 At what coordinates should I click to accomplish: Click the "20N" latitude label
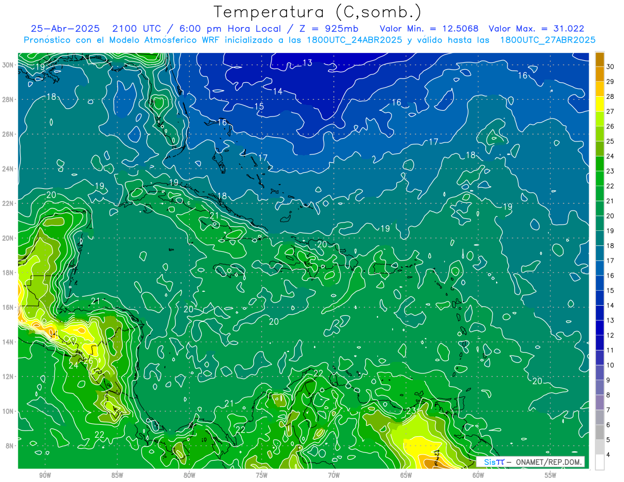[9, 238]
